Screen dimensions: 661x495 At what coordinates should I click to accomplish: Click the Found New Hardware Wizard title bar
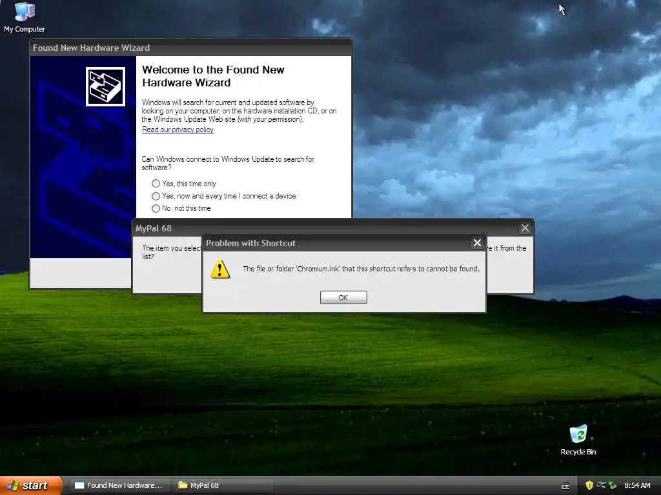point(190,48)
